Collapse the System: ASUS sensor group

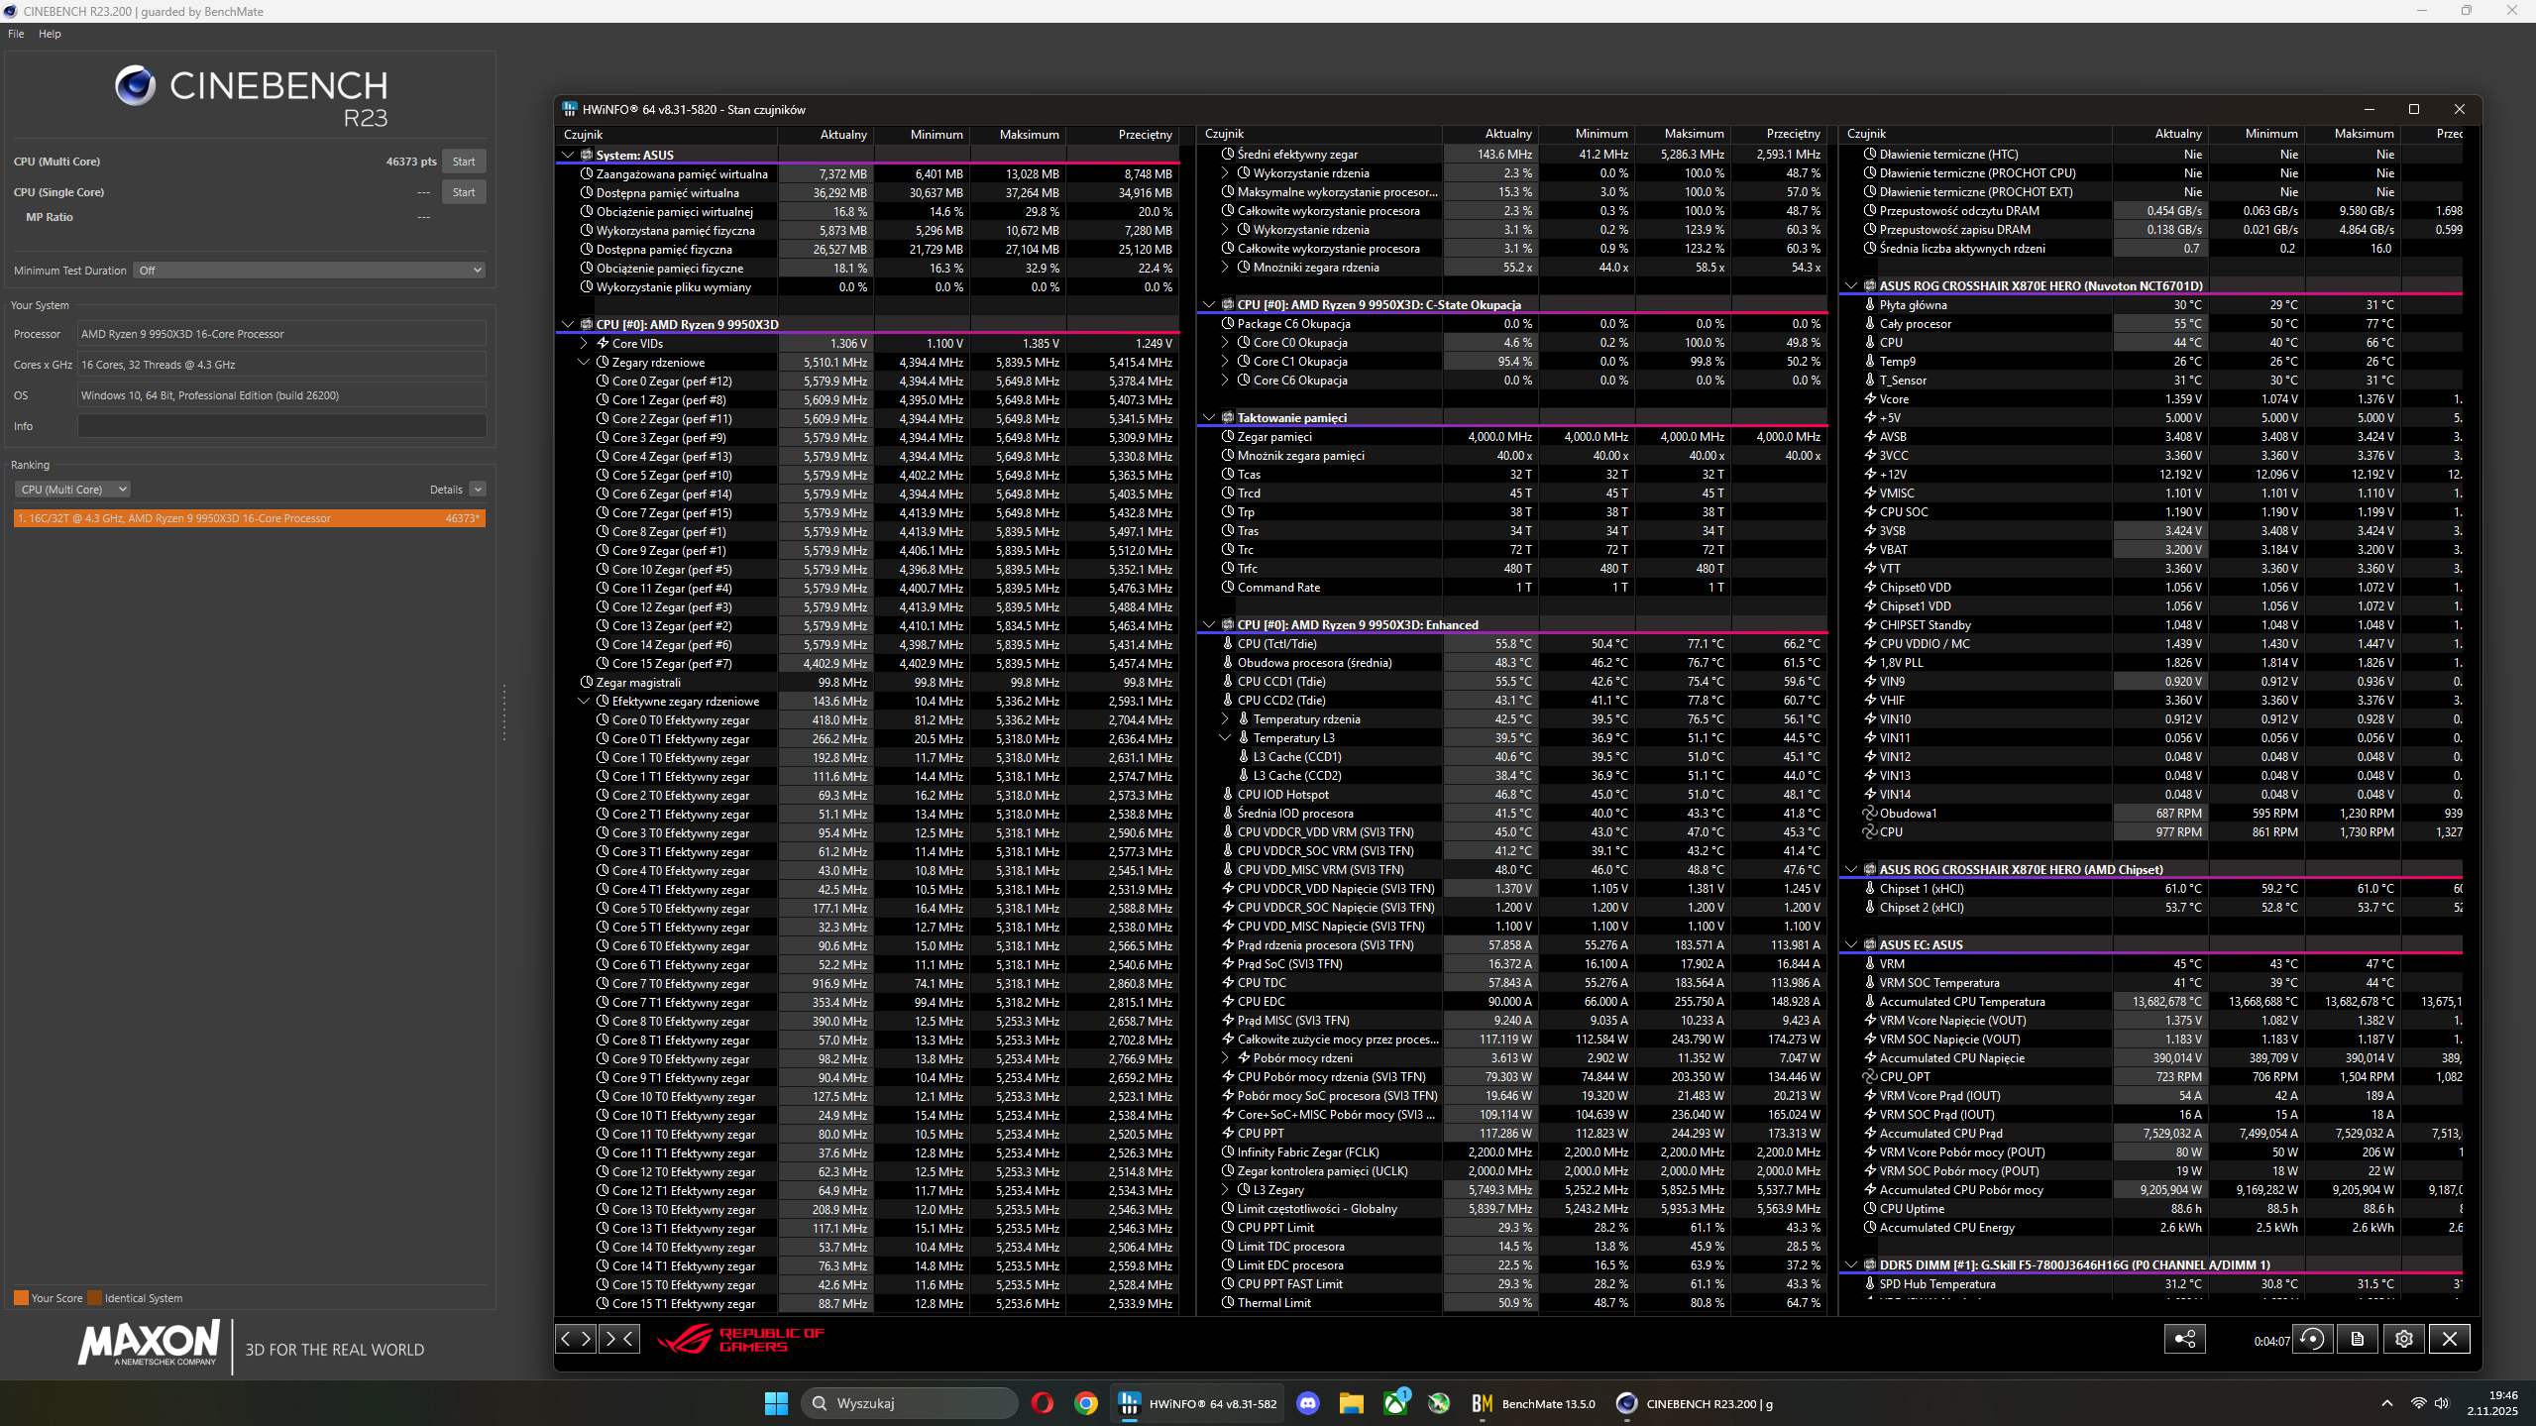568,156
